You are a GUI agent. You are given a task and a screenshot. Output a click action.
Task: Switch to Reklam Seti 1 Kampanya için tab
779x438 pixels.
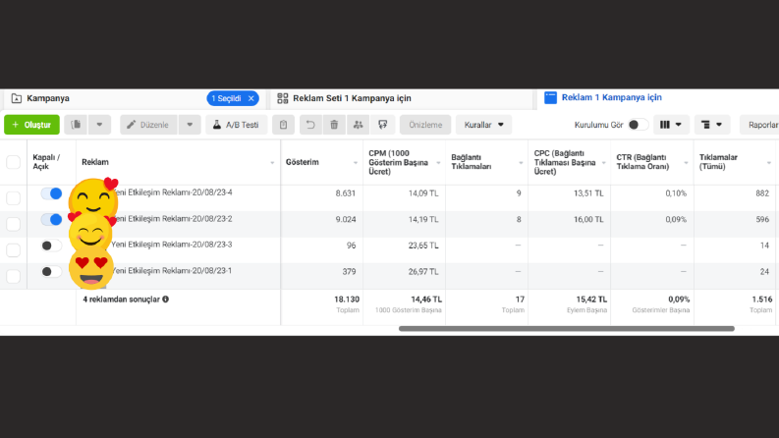point(402,98)
